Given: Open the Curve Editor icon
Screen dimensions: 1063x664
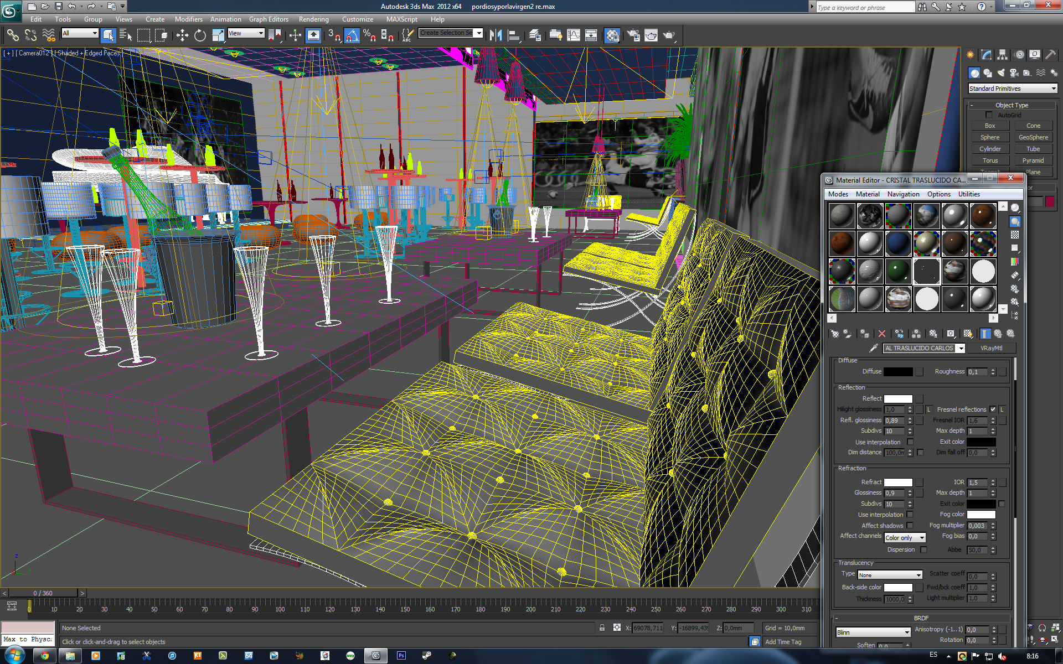Looking at the screenshot, I should (574, 36).
